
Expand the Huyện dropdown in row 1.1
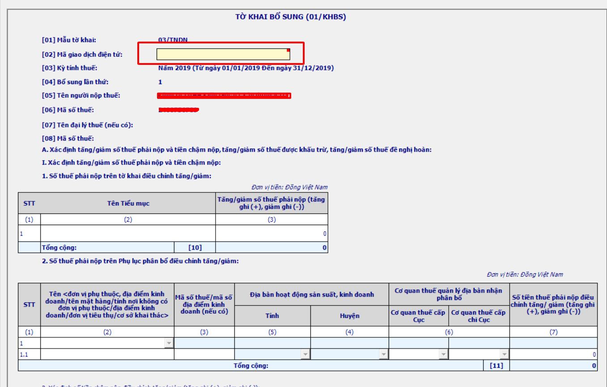click(x=383, y=354)
